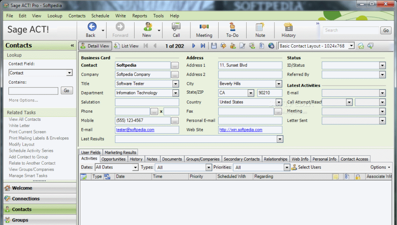The image size is (397, 225).
Task: Click the attachment column icon in Activities
Action: [x=347, y=177]
